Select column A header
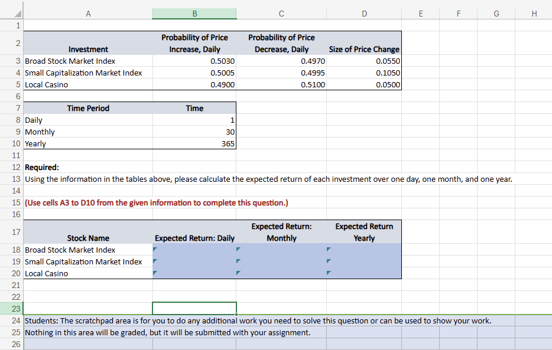552x350 pixels. [88, 14]
